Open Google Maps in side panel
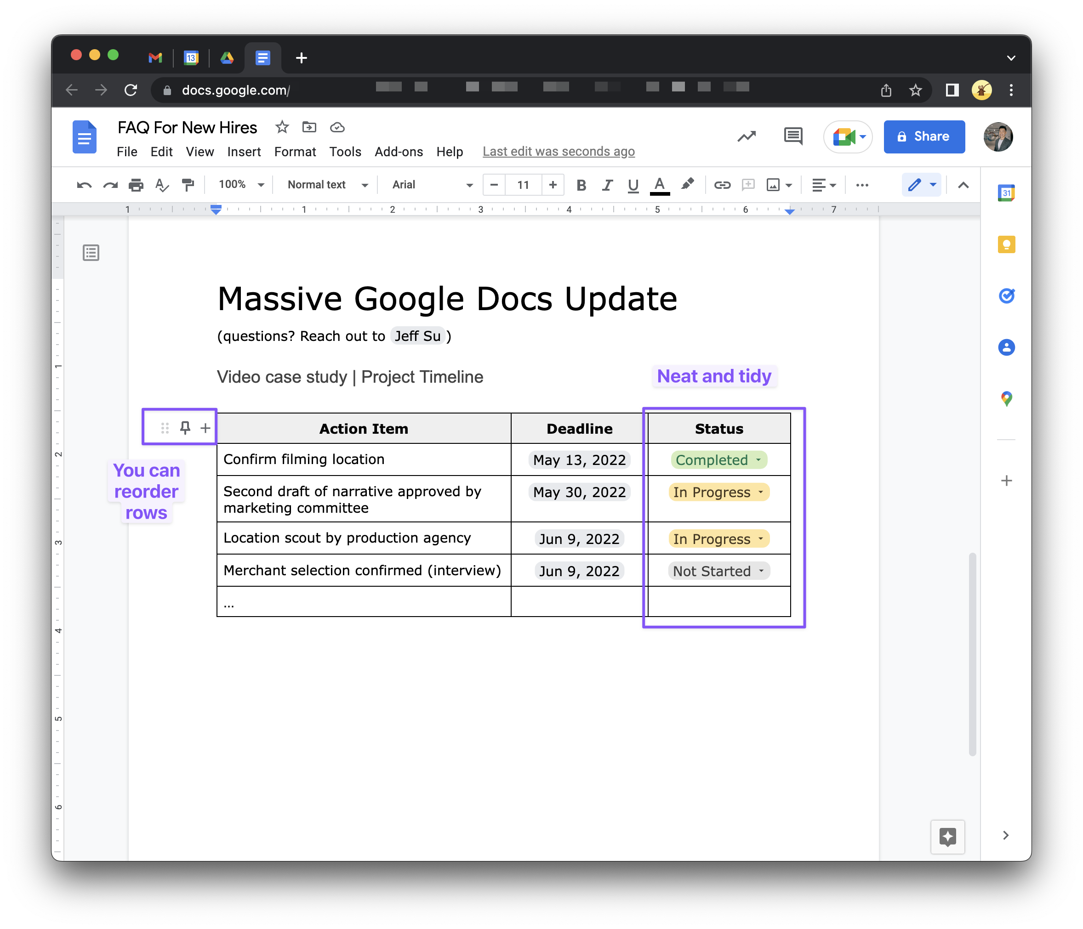The image size is (1083, 929). tap(1006, 399)
